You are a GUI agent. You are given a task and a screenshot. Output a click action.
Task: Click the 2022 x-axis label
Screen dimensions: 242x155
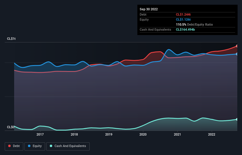point(212,134)
